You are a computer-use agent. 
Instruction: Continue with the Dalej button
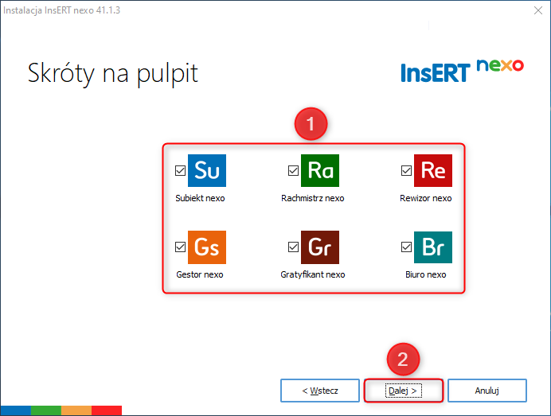tap(404, 391)
